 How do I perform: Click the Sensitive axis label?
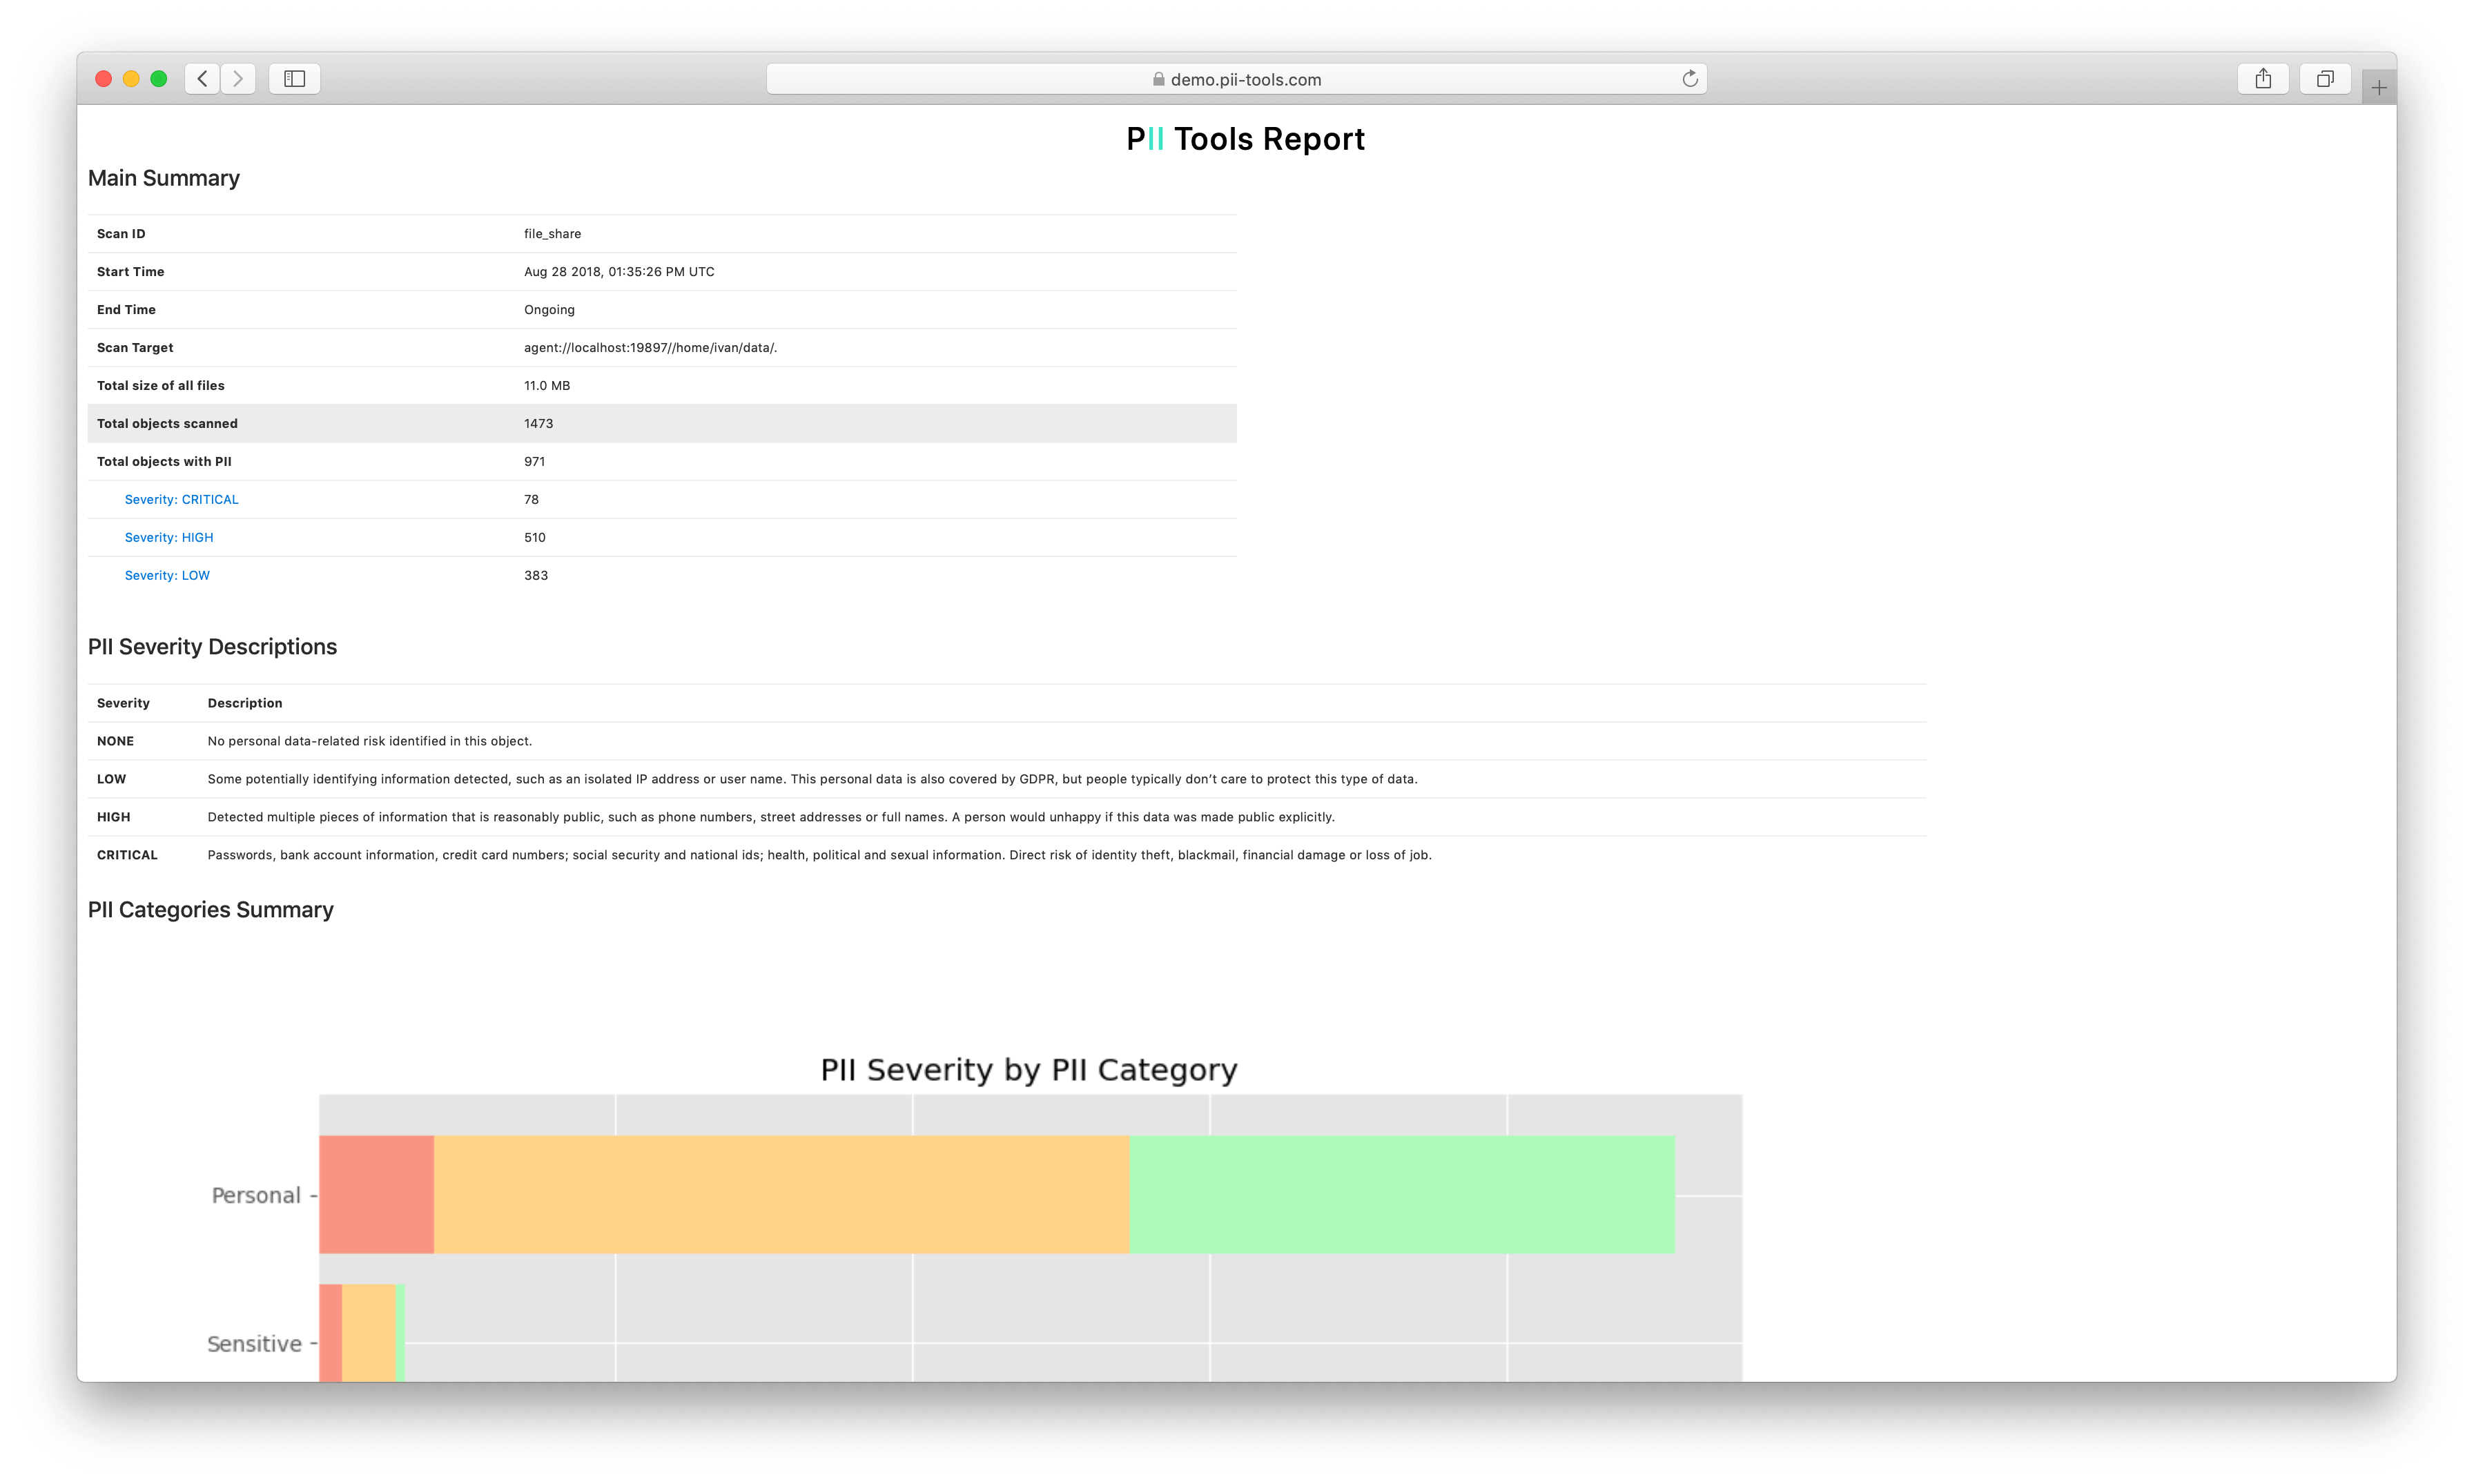coord(254,1343)
